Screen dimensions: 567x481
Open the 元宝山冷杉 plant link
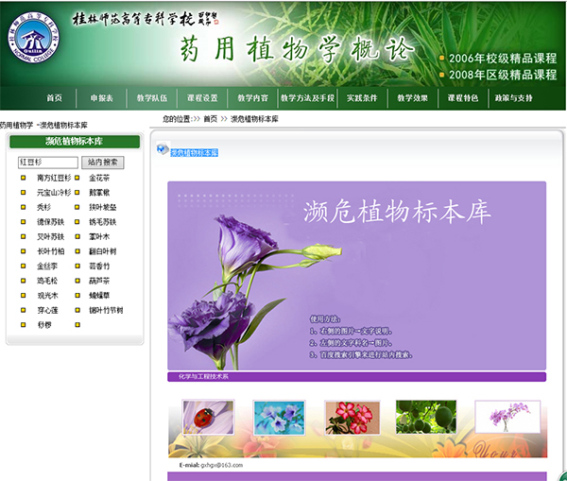pos(54,192)
